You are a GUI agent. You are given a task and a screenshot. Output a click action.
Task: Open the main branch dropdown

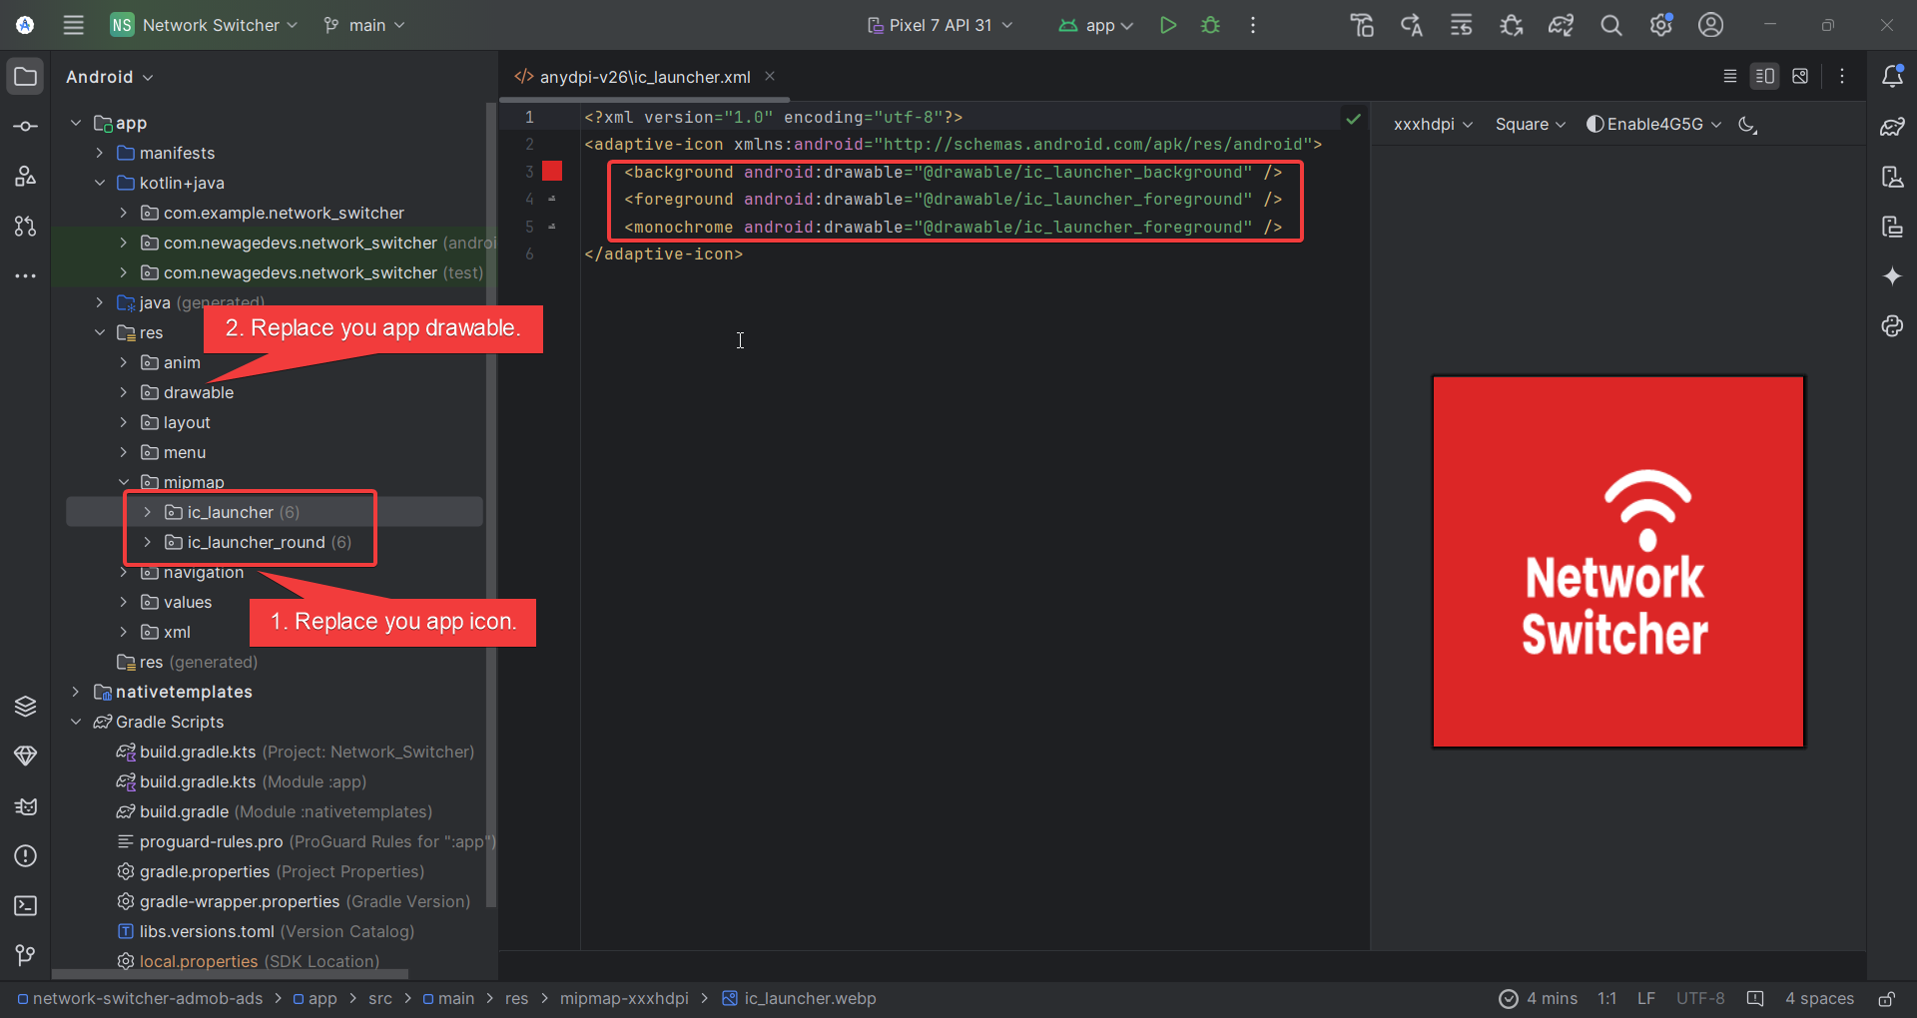[364, 25]
